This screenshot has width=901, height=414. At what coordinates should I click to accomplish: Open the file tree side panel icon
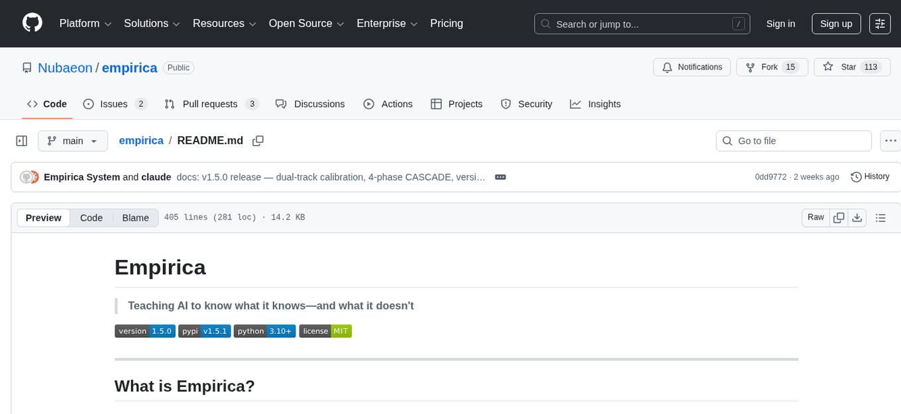22,140
